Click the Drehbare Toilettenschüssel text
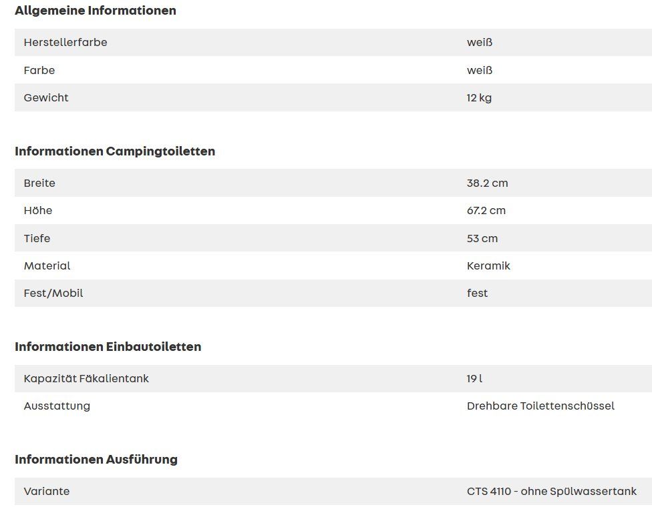The image size is (652, 509). (540, 406)
